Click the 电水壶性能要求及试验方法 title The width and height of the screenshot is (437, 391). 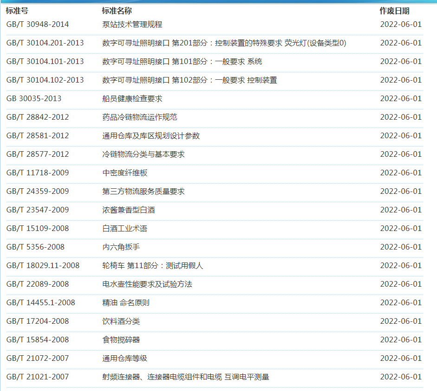pyautogui.click(x=147, y=284)
